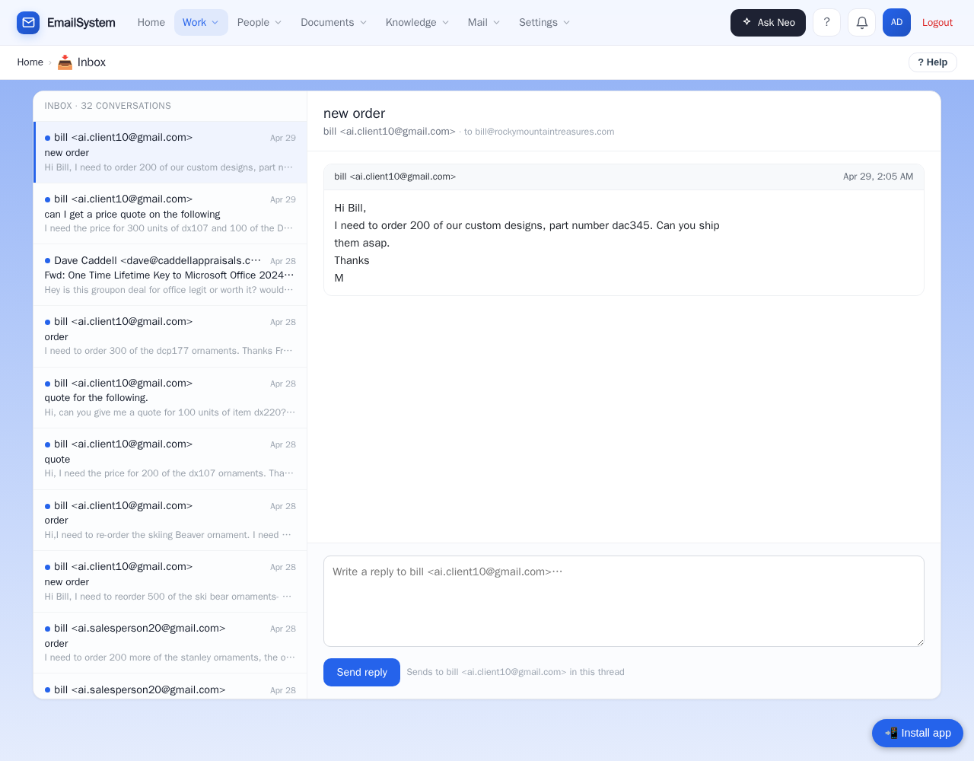Expand the Mail menu

coord(484,23)
